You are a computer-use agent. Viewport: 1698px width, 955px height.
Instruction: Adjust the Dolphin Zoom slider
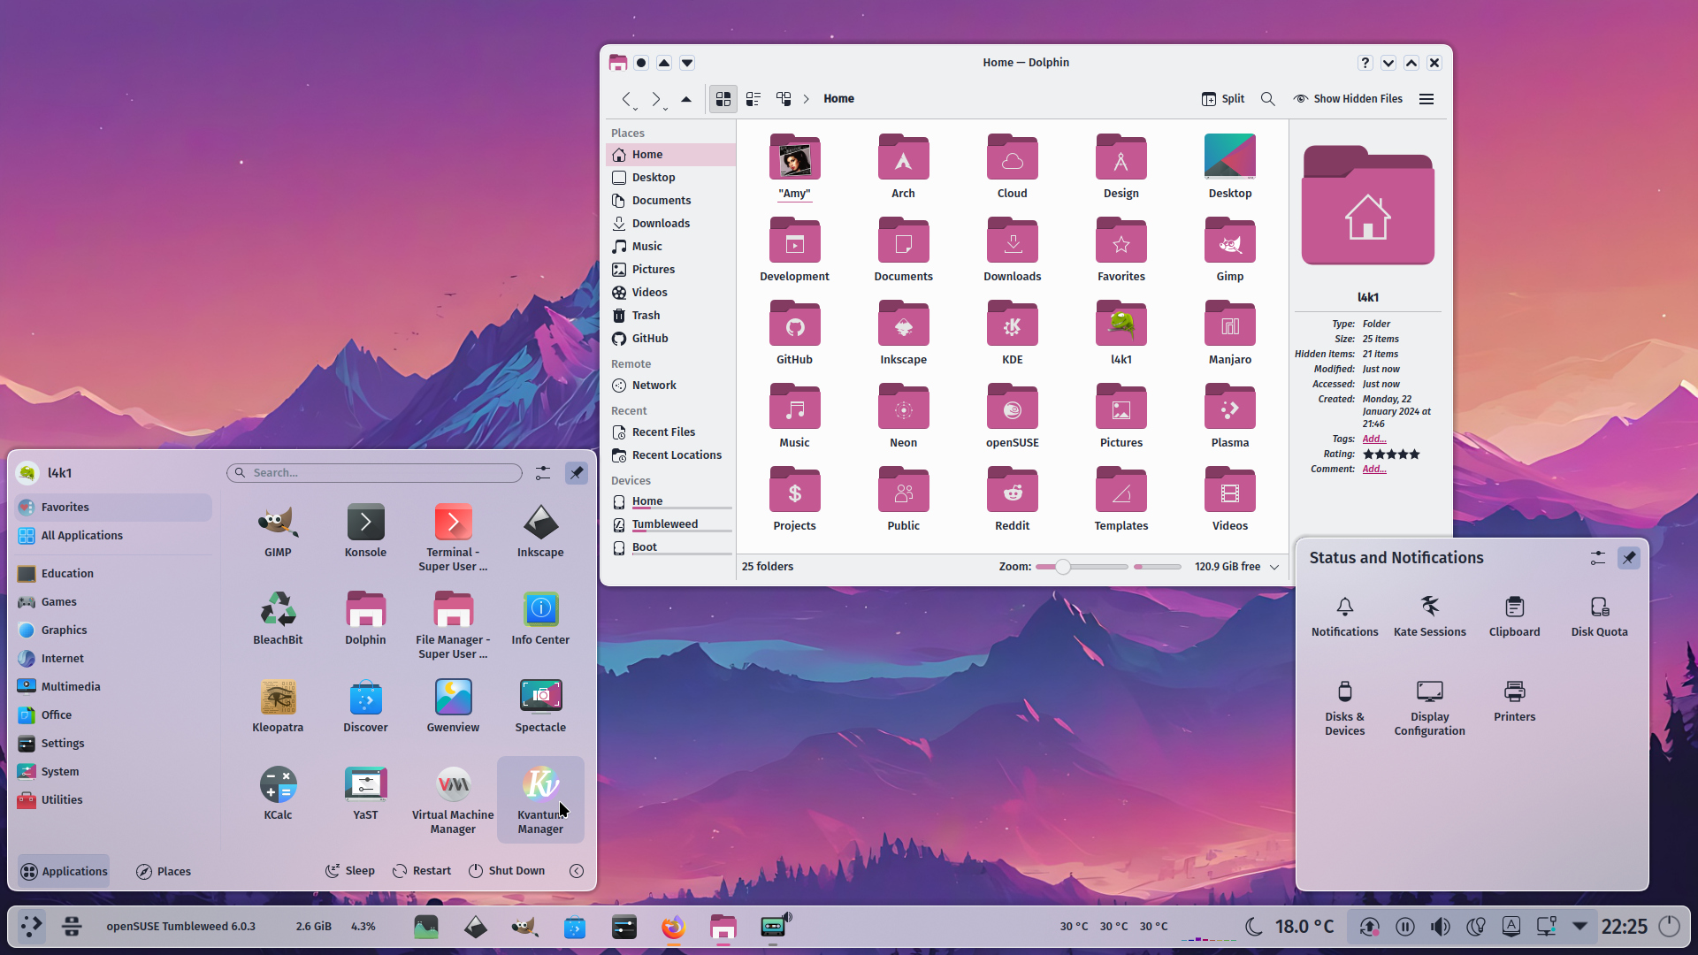click(1082, 567)
